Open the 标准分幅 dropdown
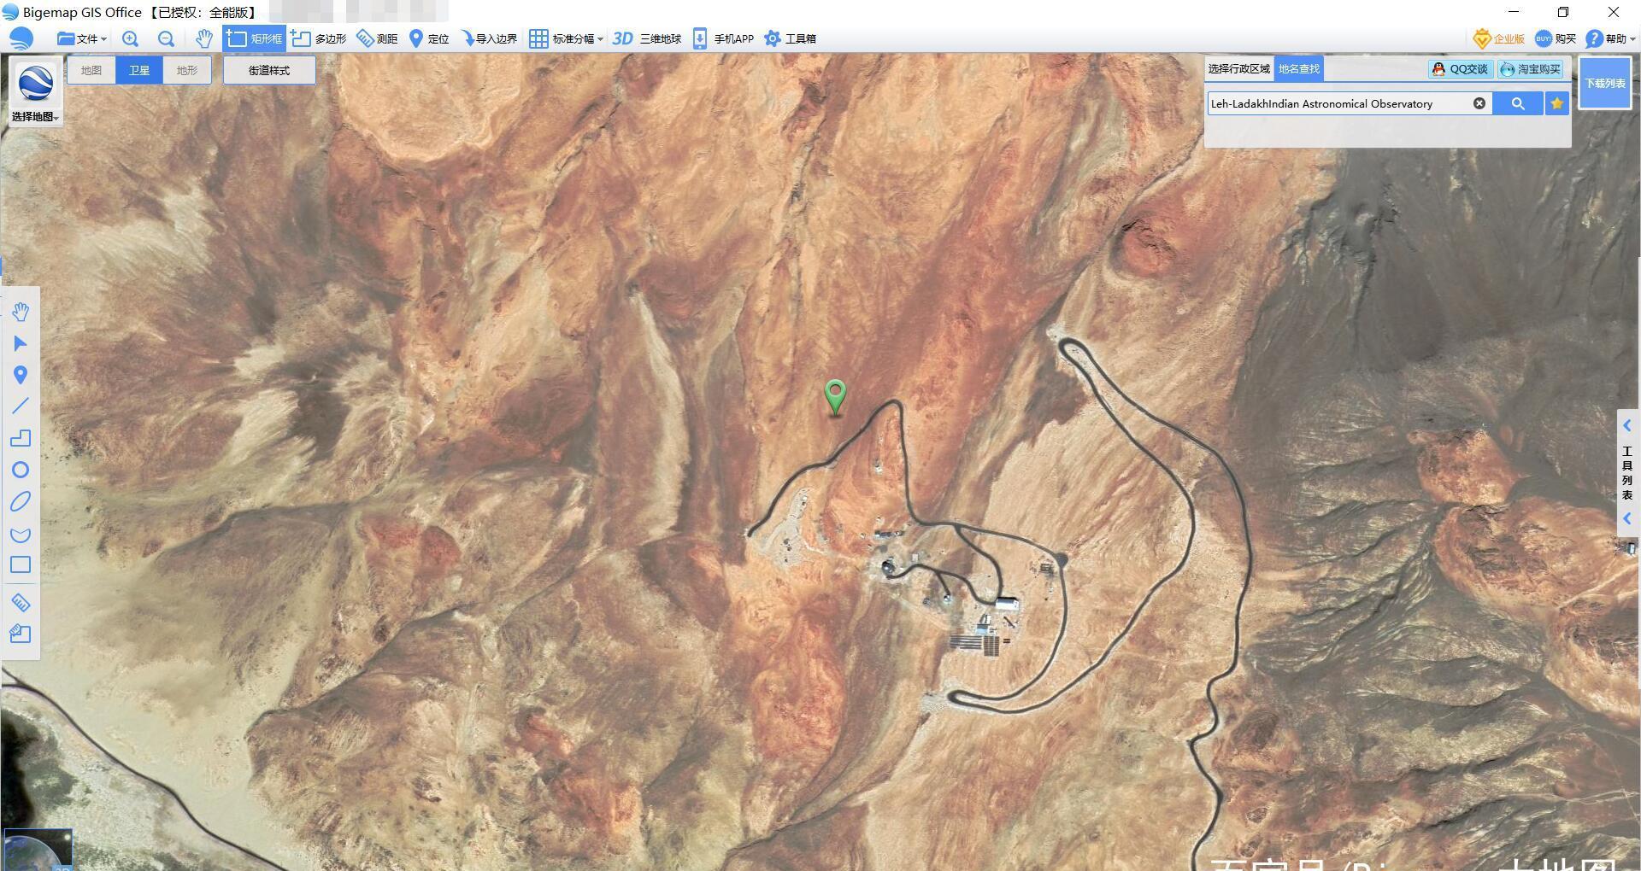 (x=567, y=38)
